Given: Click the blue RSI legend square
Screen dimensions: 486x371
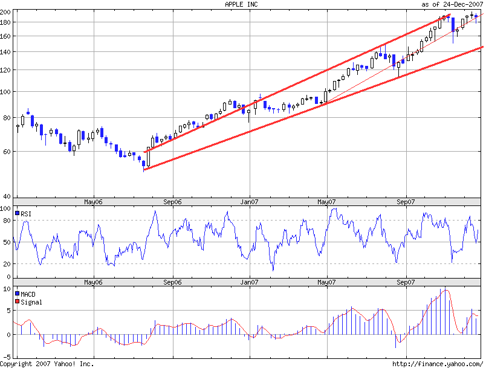Looking at the screenshot, I should [18, 213].
